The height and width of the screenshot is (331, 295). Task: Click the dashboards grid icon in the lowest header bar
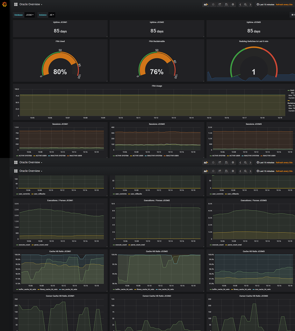pyautogui.click(x=16, y=171)
